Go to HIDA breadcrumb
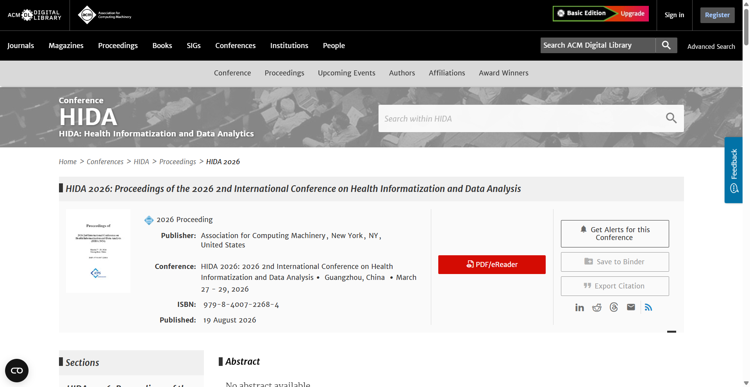Screen dimensions: 750x387 point(141,162)
